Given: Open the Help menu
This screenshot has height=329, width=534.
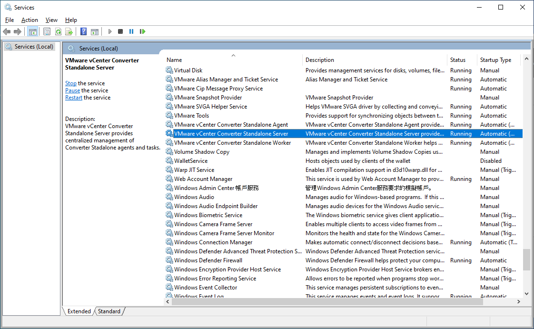Looking at the screenshot, I should tap(71, 20).
